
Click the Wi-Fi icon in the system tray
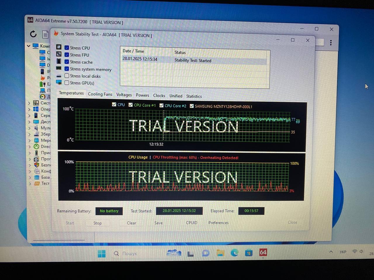[355, 251]
